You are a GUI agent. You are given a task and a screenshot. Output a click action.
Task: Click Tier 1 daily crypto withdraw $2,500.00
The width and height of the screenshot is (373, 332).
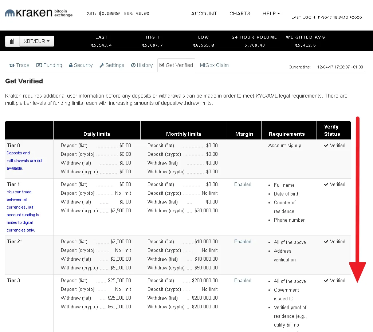pos(121,210)
